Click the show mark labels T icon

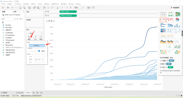click(67, 8)
